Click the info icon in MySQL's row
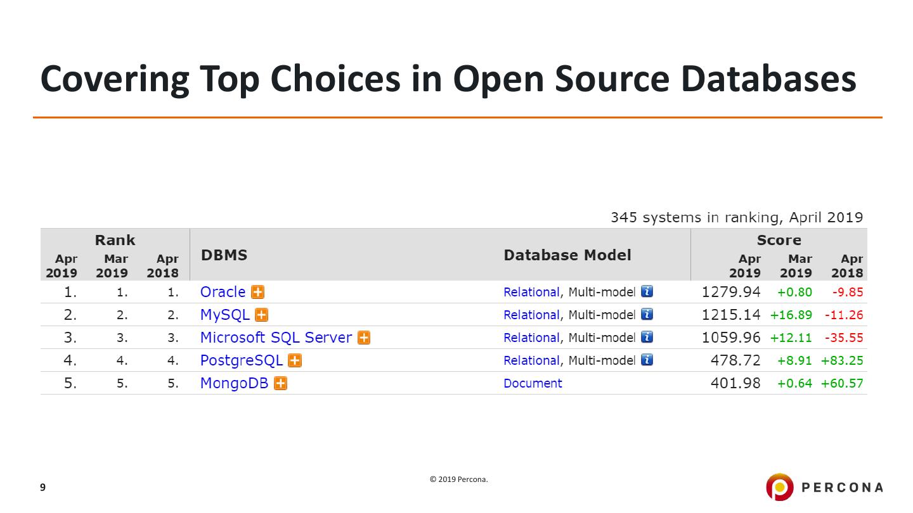913x513 pixels. click(647, 314)
